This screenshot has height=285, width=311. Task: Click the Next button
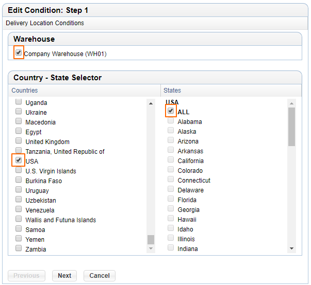point(64,276)
